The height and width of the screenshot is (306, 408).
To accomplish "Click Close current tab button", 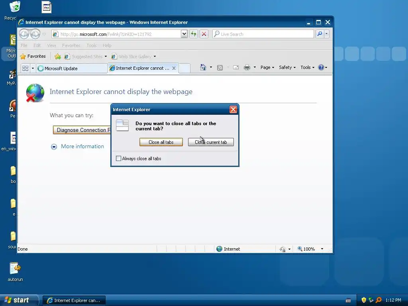I will pos(211,142).
